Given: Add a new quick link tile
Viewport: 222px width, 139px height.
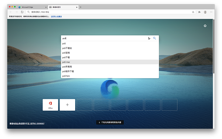Looking at the screenshot, I should pyautogui.click(x=67, y=105).
